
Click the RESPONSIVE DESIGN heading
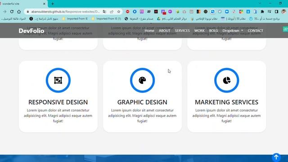(58, 102)
